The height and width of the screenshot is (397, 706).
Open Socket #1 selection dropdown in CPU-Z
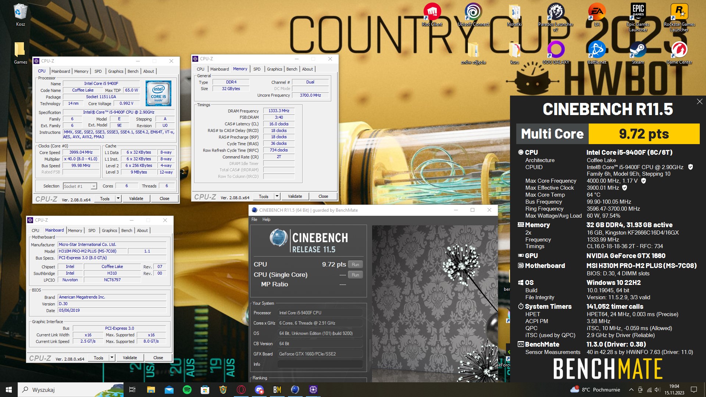pos(80,186)
